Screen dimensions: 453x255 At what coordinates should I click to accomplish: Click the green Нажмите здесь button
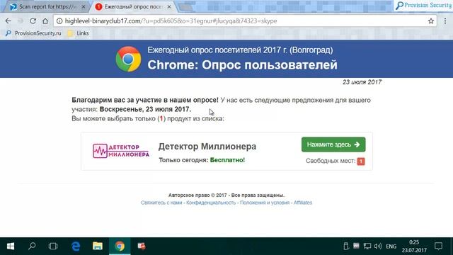(333, 144)
